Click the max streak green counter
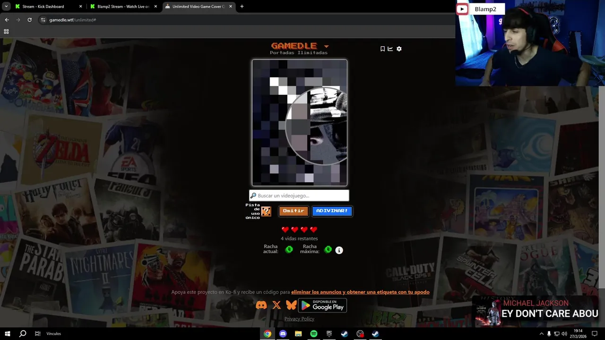 click(x=328, y=249)
